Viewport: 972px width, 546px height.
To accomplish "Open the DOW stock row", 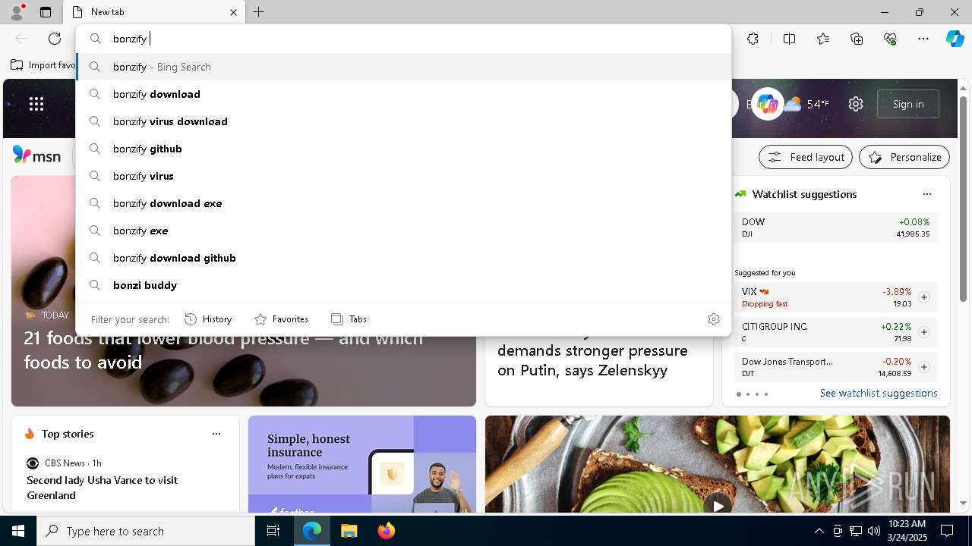I will coord(835,227).
